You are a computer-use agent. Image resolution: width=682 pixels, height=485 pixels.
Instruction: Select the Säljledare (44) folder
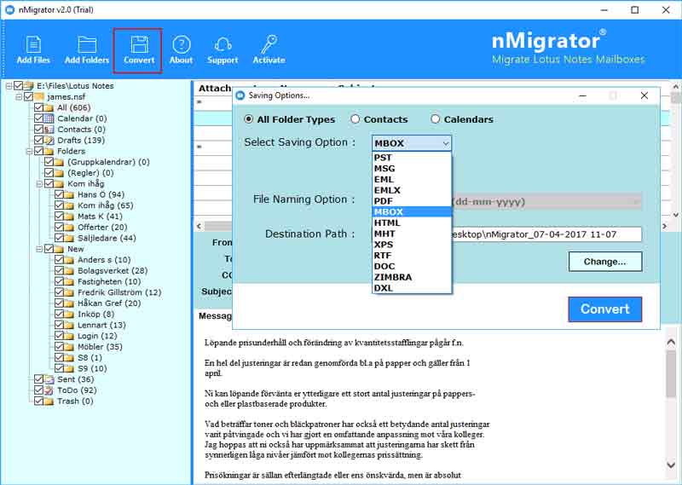coord(107,238)
